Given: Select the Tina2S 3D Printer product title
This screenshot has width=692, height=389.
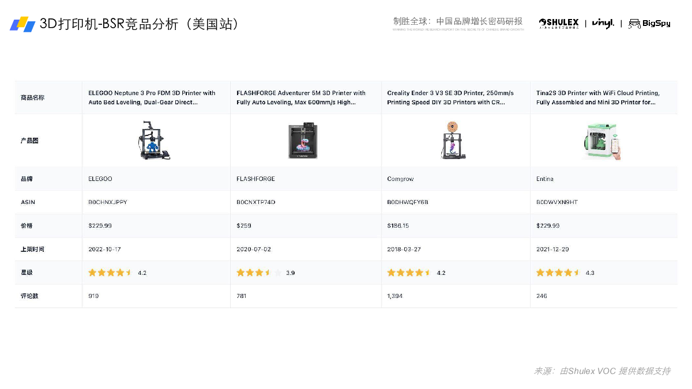Looking at the screenshot, I should point(598,97).
